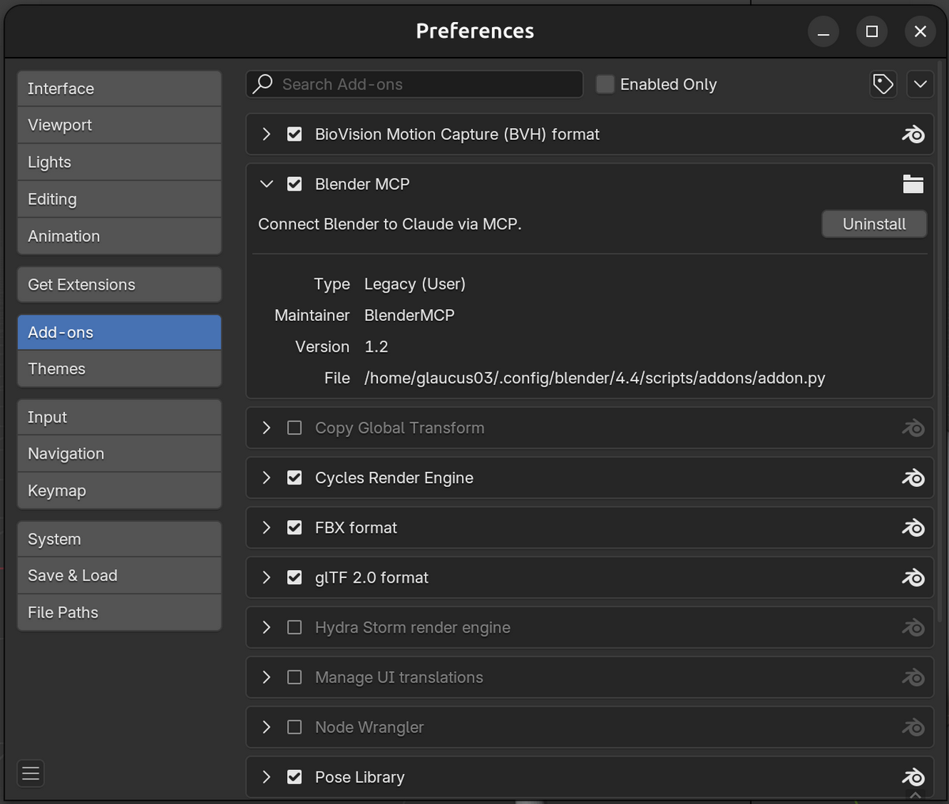The image size is (949, 804).
Task: Click Blender logo icon on Manage UI translations row
Action: (x=913, y=677)
